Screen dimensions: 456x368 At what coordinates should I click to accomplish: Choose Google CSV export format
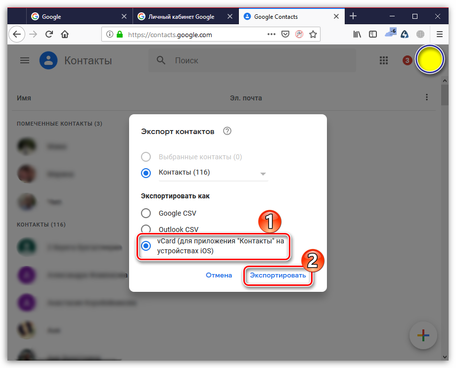click(x=146, y=213)
